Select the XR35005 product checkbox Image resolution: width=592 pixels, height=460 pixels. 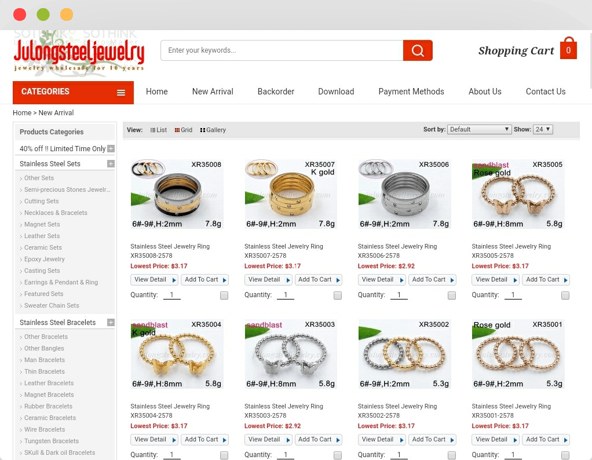click(565, 295)
